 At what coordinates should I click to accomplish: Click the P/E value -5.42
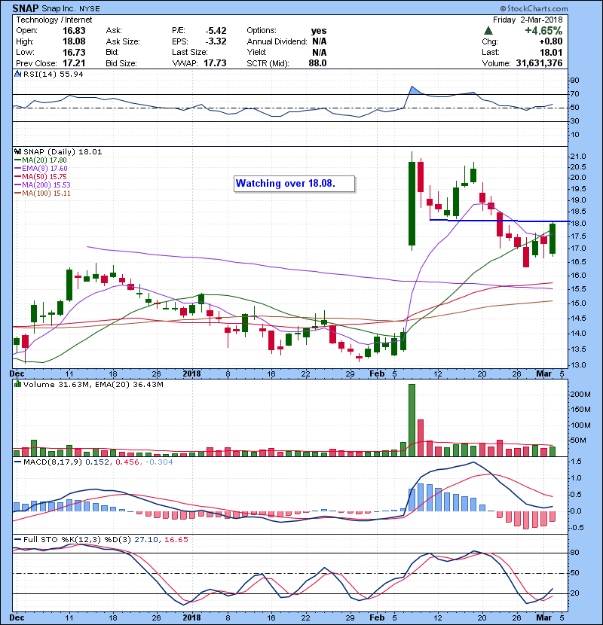click(216, 31)
